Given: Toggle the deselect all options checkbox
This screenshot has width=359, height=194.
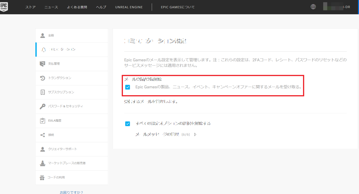Looking at the screenshot, I should pos(128,124).
